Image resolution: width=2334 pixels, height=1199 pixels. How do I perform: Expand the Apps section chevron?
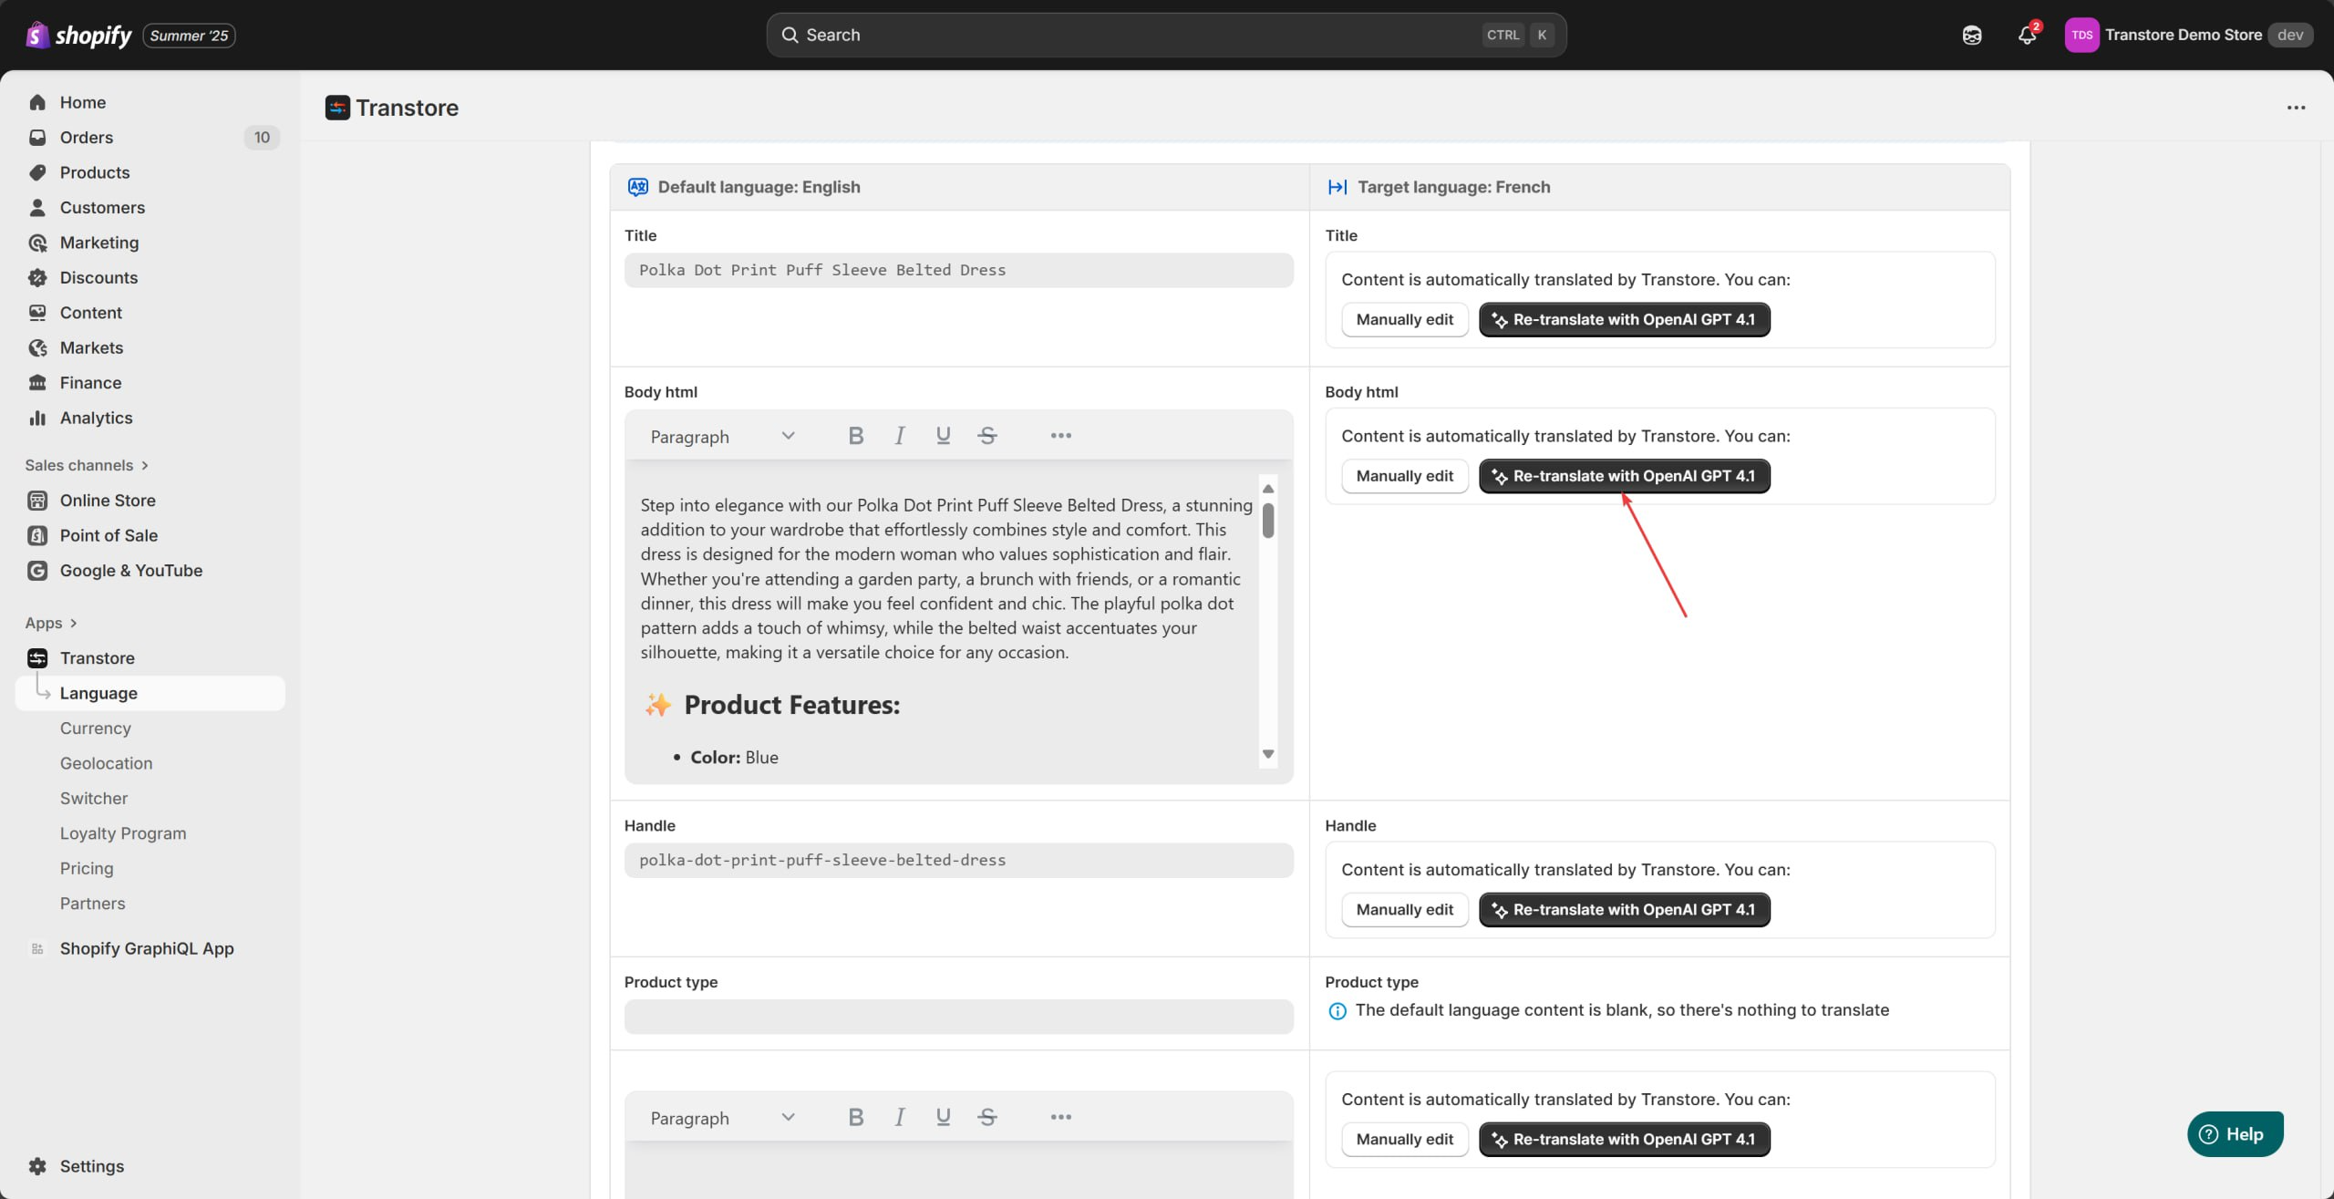point(73,623)
